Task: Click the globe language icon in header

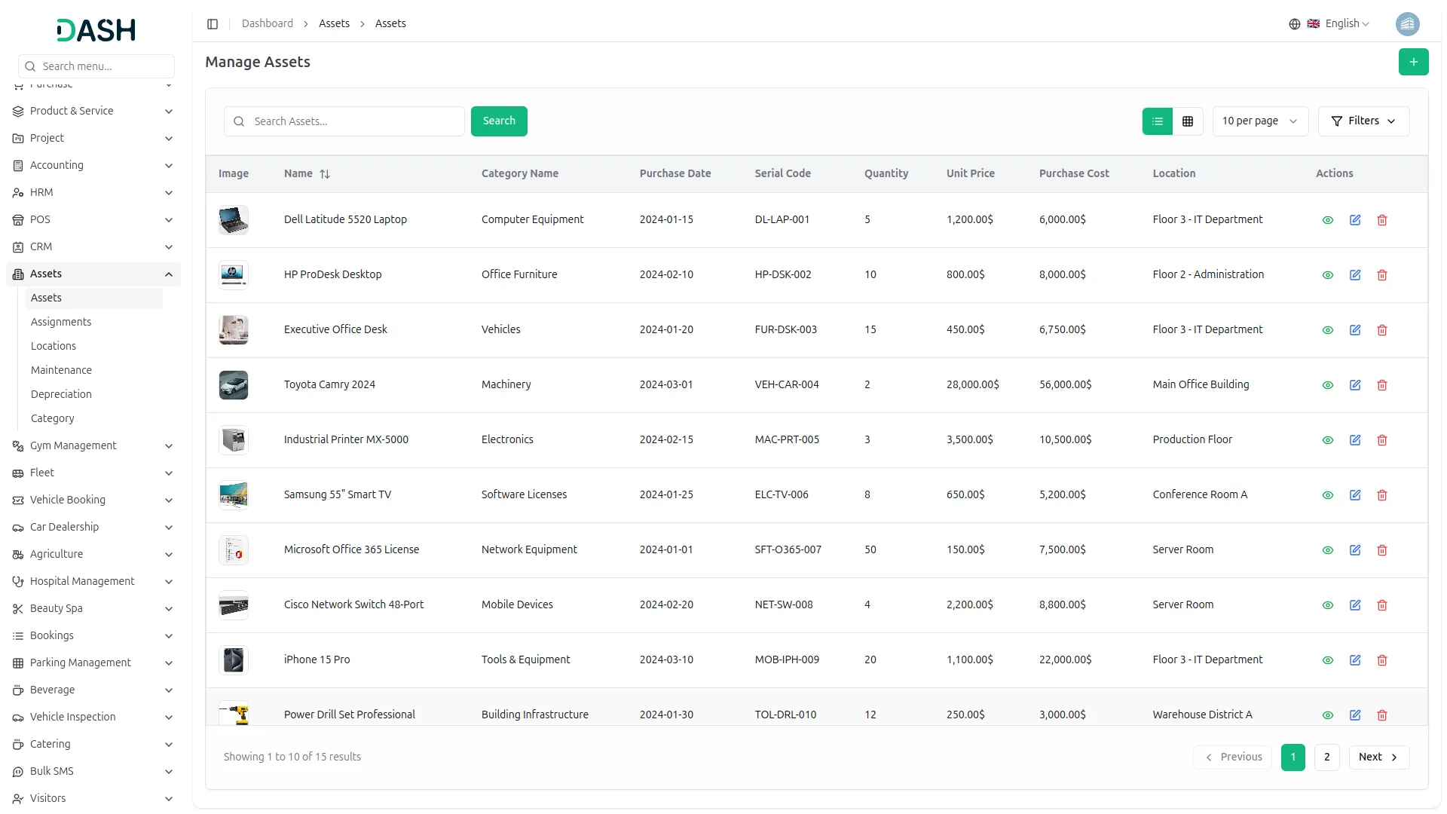Action: pos(1295,23)
